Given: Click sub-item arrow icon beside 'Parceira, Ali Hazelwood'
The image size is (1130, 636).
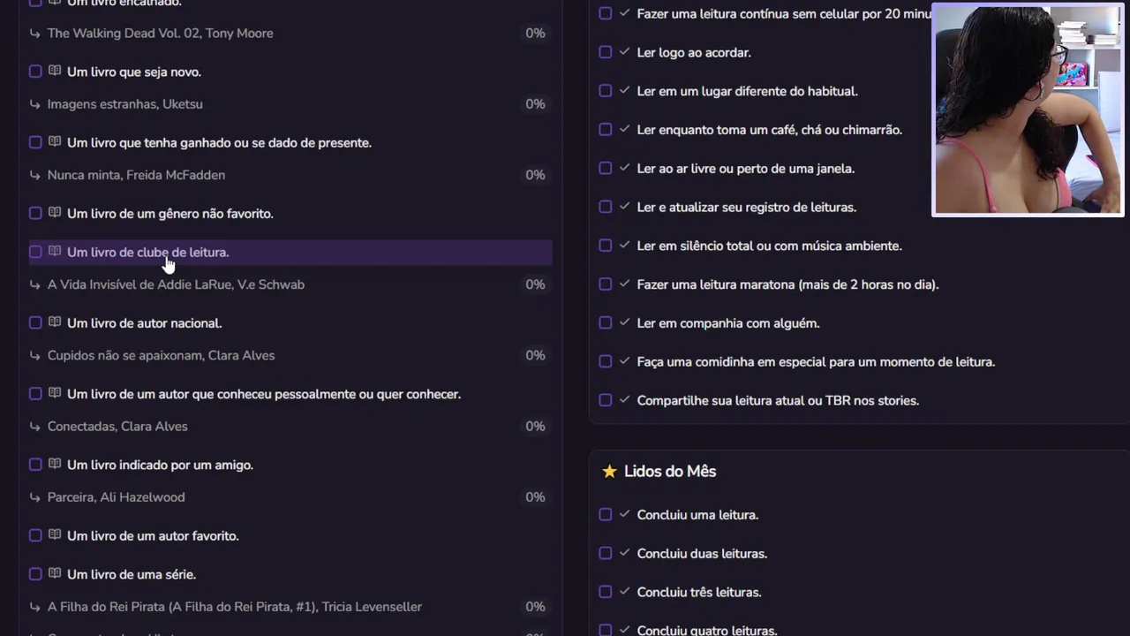Looking at the screenshot, I should point(35,497).
